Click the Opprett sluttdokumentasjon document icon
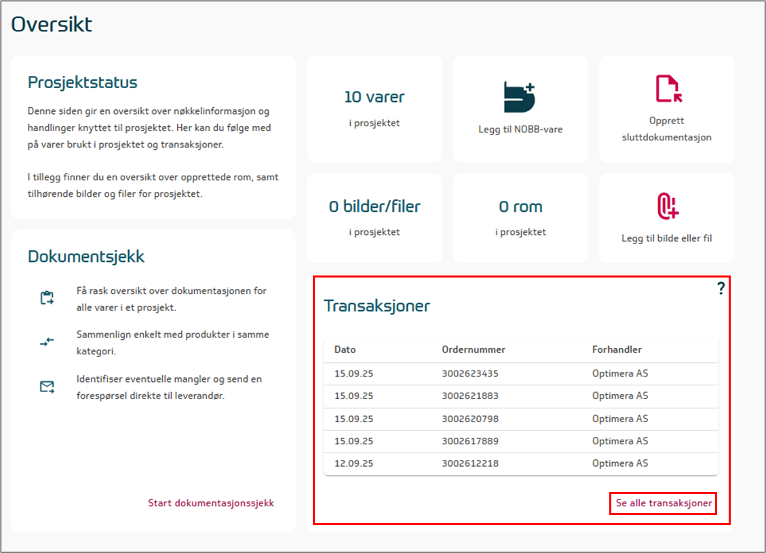This screenshot has height=553, width=766. [x=668, y=89]
